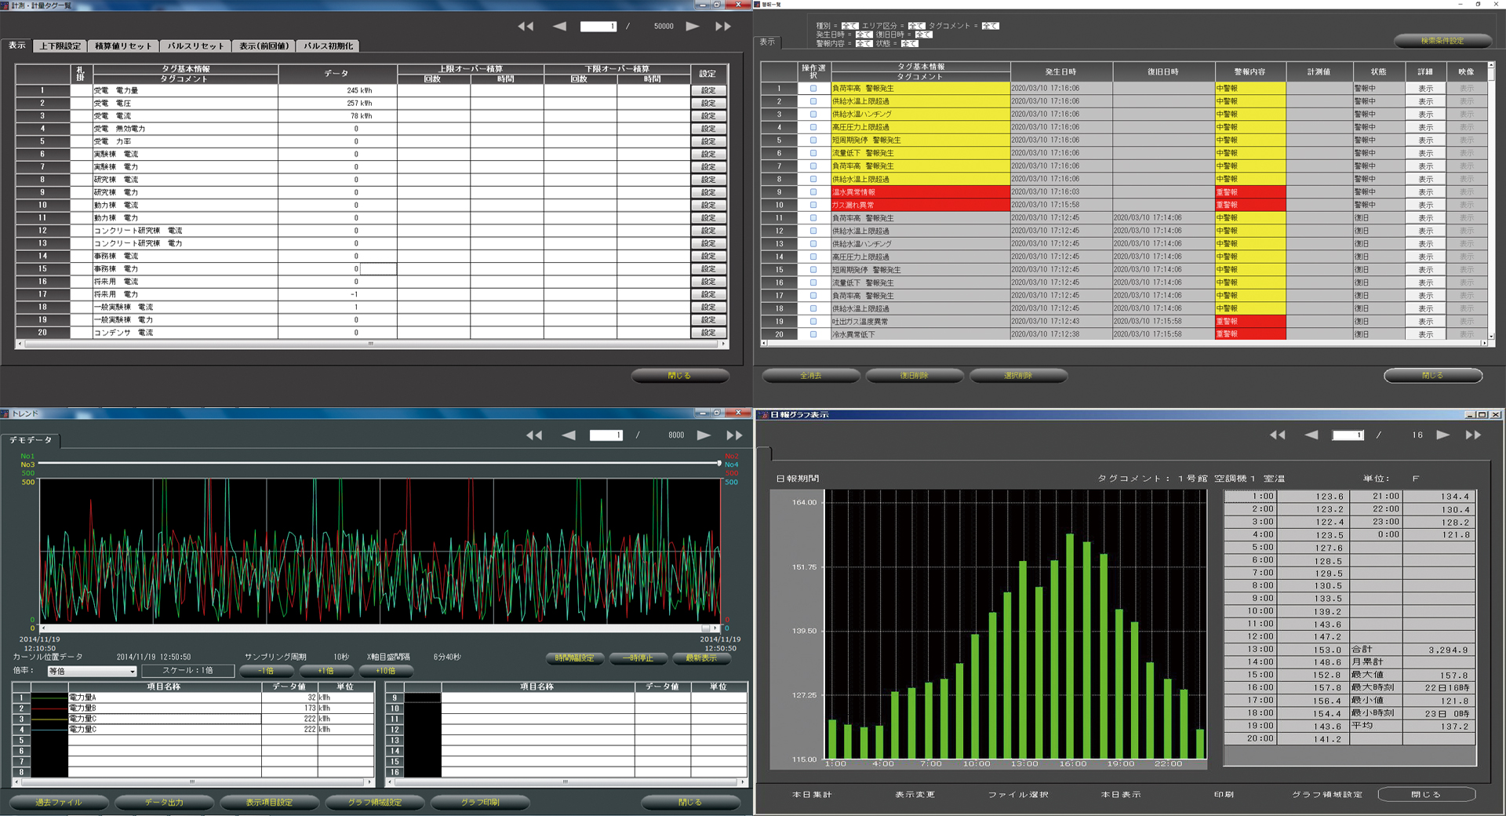Click the データ出力 button
Image resolution: width=1506 pixels, height=816 pixels.
164,802
